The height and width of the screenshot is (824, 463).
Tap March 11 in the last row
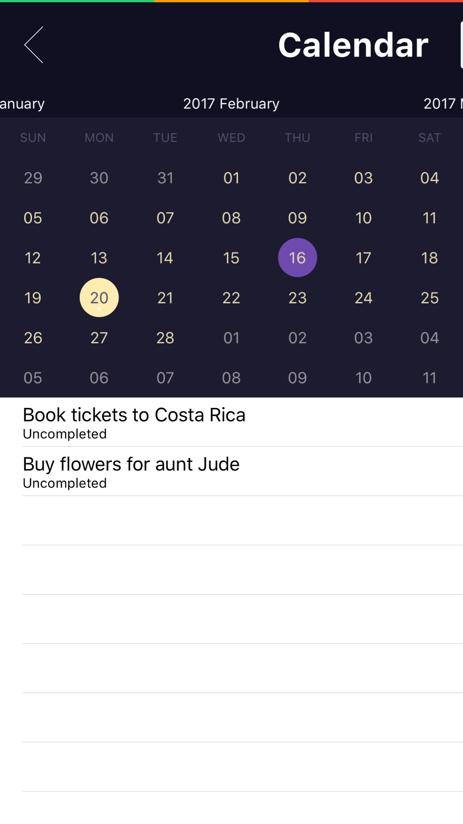pos(429,378)
